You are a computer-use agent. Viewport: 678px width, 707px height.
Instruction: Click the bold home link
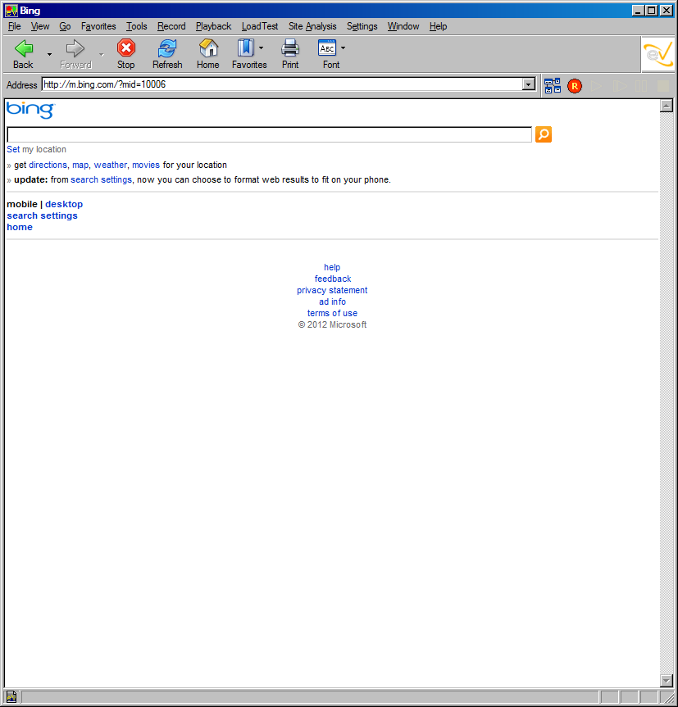(x=20, y=227)
